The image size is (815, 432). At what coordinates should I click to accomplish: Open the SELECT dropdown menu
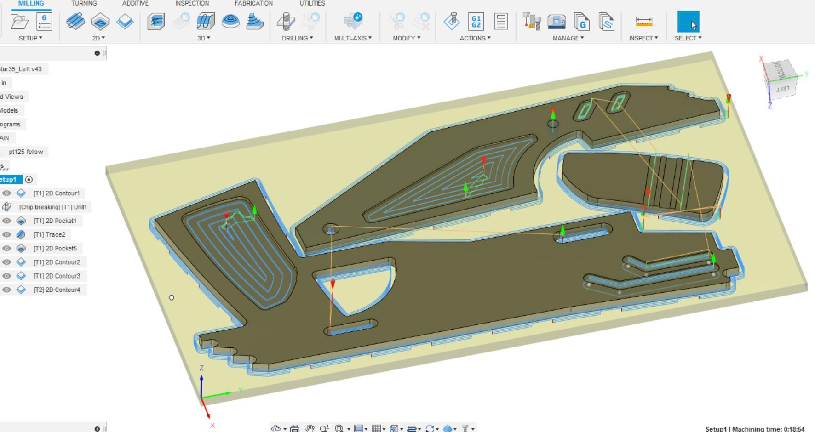point(689,38)
